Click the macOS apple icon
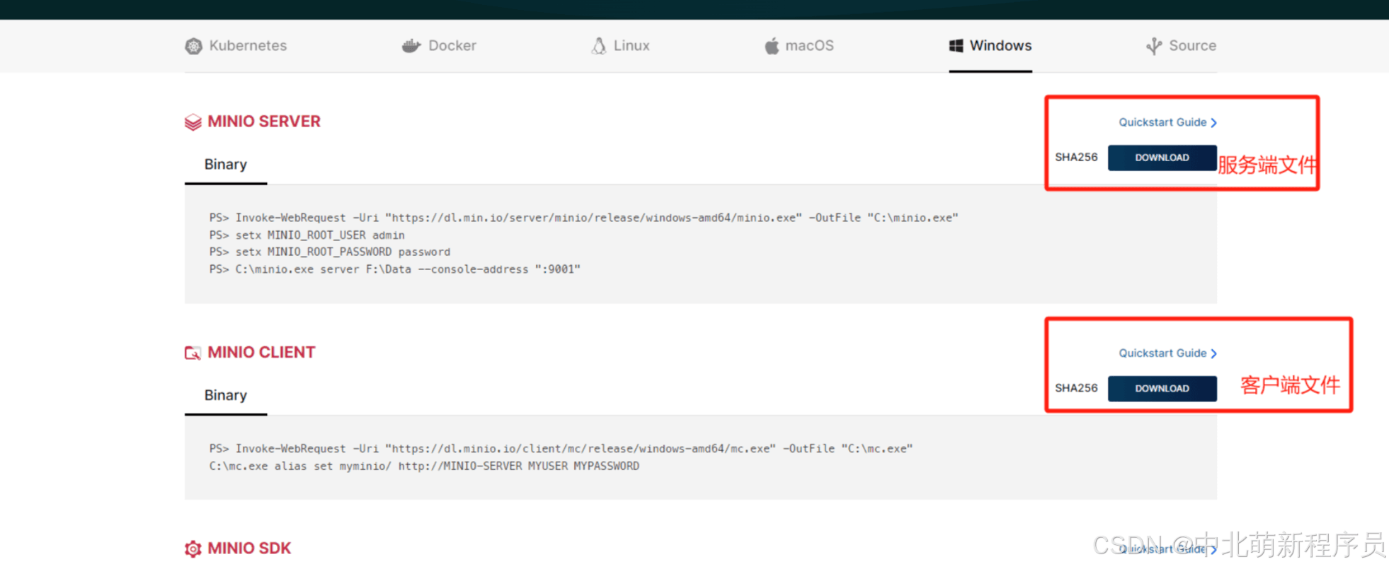Image resolution: width=1389 pixels, height=569 pixels. click(x=771, y=46)
